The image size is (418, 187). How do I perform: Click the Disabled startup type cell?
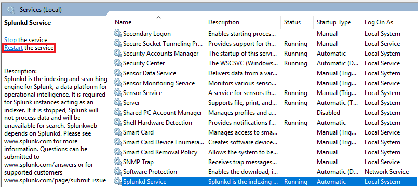(x=328, y=113)
